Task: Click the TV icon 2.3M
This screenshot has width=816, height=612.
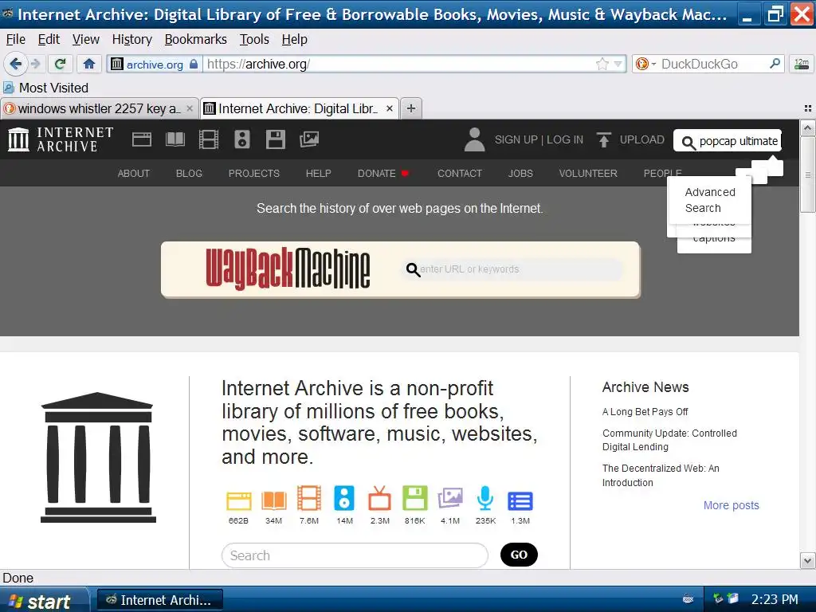Action: (379, 498)
